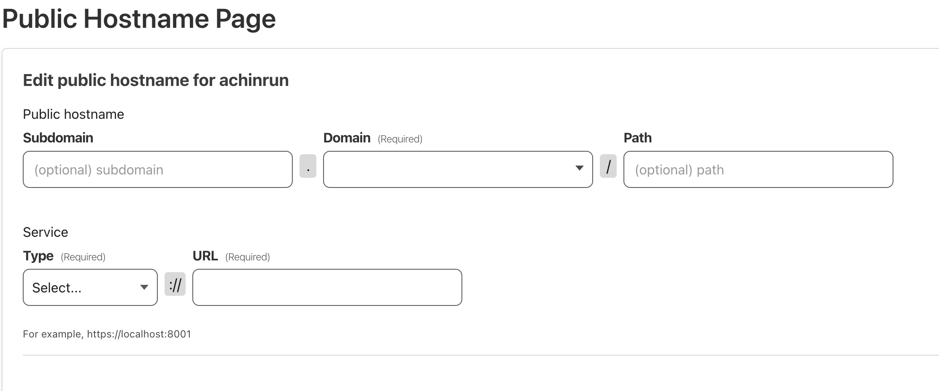Click the "://" protocol separator badge

click(175, 284)
